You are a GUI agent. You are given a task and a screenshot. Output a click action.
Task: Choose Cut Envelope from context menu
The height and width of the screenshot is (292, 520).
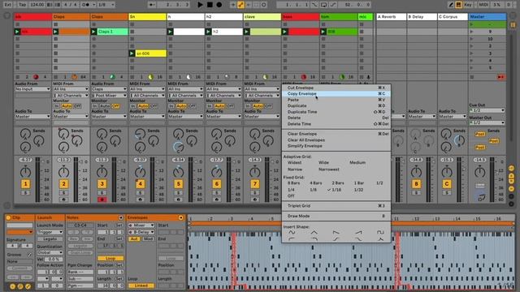[336, 88]
